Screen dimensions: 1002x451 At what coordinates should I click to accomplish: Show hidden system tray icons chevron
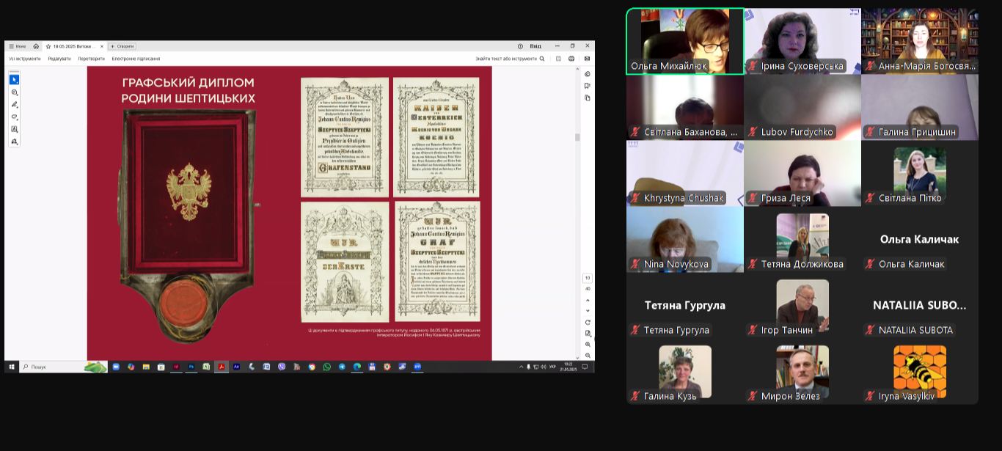click(x=522, y=367)
